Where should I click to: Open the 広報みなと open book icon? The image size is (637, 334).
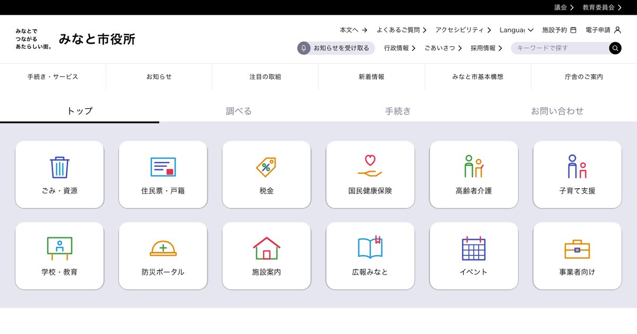370,248
